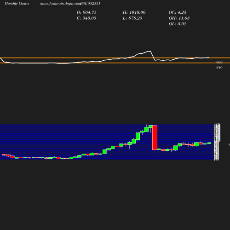
Task: Click the peak of the white line
Action: tap(150, 51)
